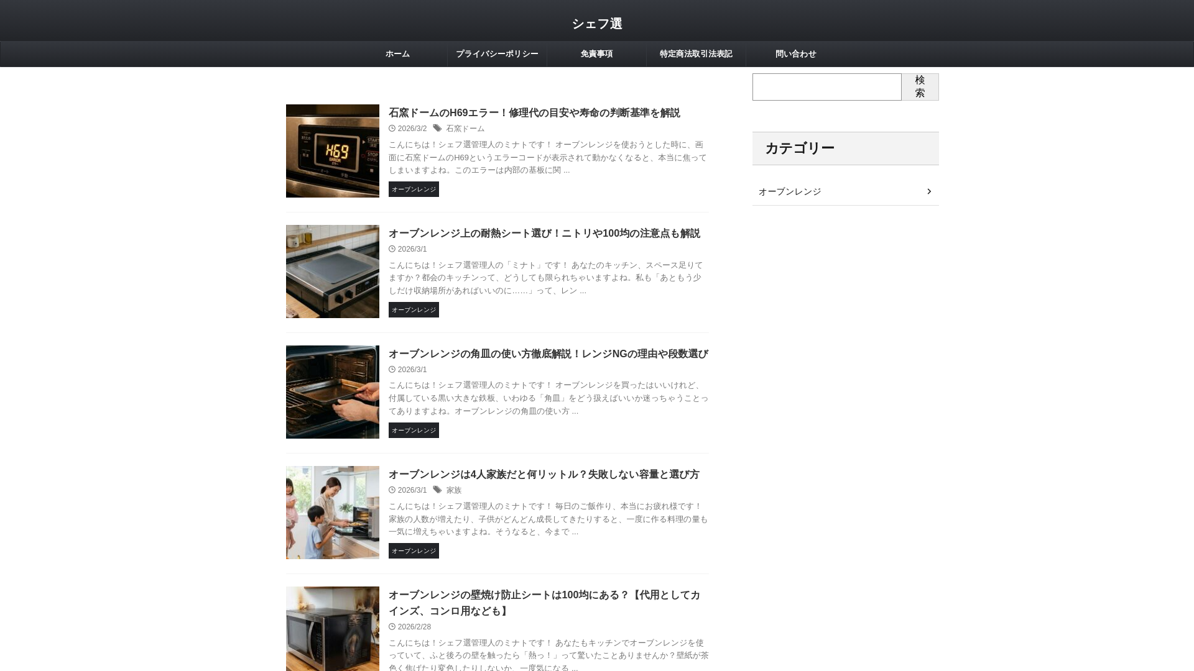Click the clock icon next to 2026/3/2
Image resolution: width=1194 pixels, height=671 pixels.
[x=392, y=129]
